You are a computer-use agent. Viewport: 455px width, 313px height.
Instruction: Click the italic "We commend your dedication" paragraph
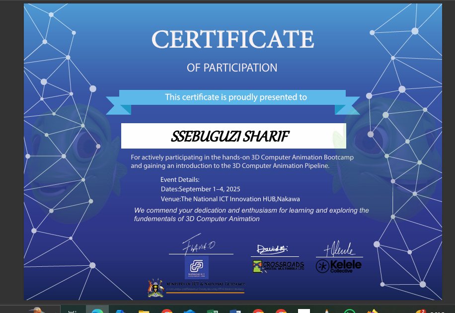tap(251, 214)
